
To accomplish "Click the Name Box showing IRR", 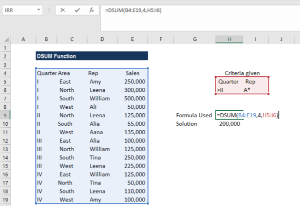I will click(22, 10).
